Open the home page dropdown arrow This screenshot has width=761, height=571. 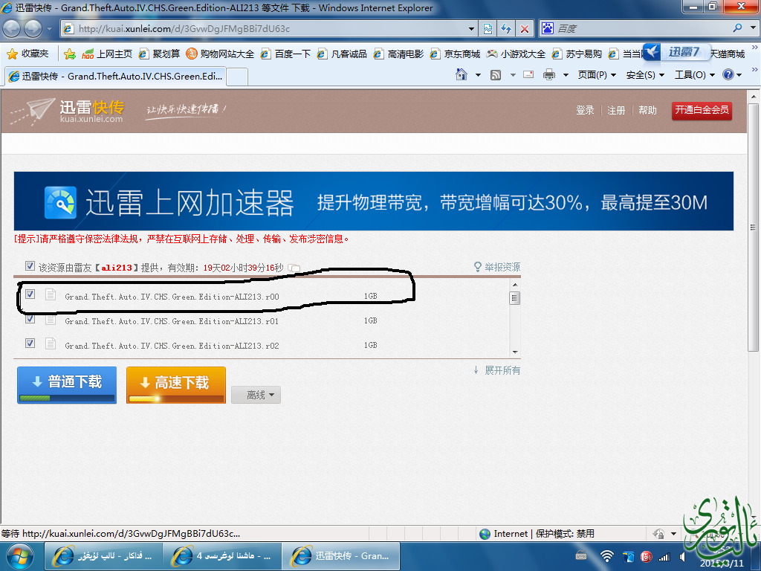coord(478,75)
